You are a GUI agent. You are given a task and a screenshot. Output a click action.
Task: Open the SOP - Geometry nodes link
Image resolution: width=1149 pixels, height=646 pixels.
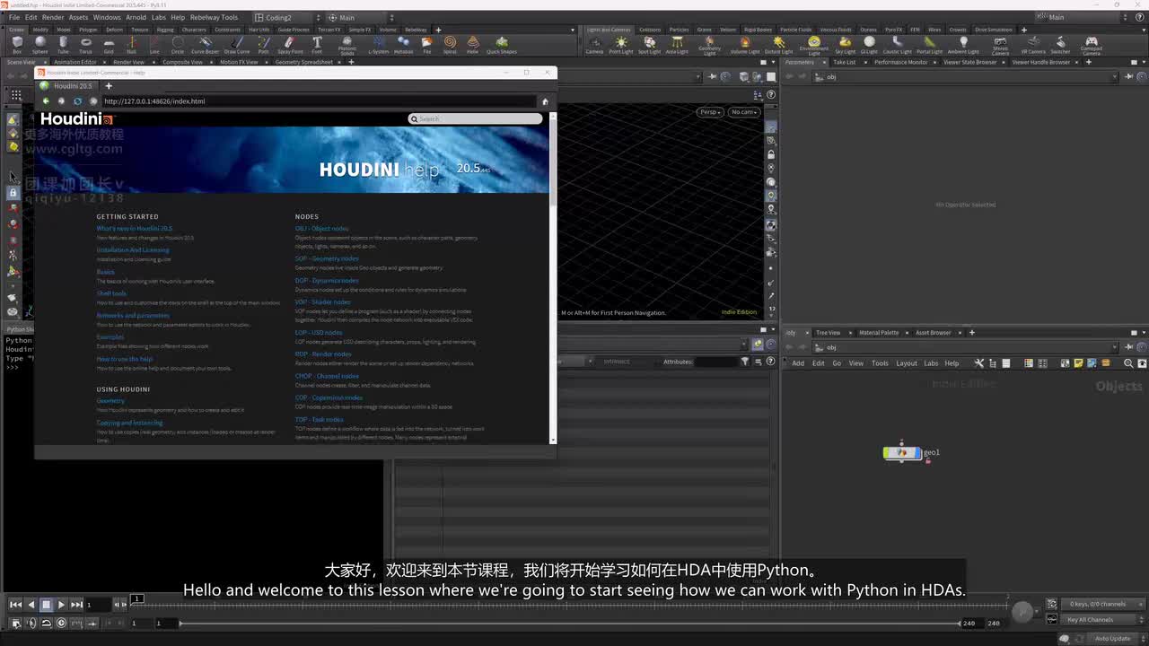pos(327,258)
